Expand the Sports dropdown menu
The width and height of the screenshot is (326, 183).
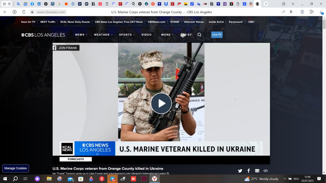pos(127,35)
